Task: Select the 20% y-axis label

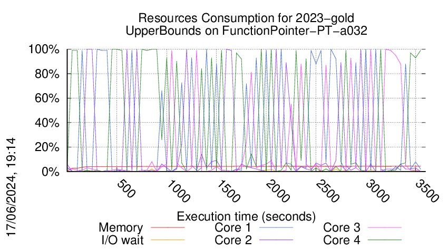Action: click(47, 147)
